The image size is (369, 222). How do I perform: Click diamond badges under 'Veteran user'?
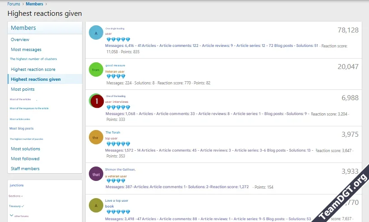(115, 77)
